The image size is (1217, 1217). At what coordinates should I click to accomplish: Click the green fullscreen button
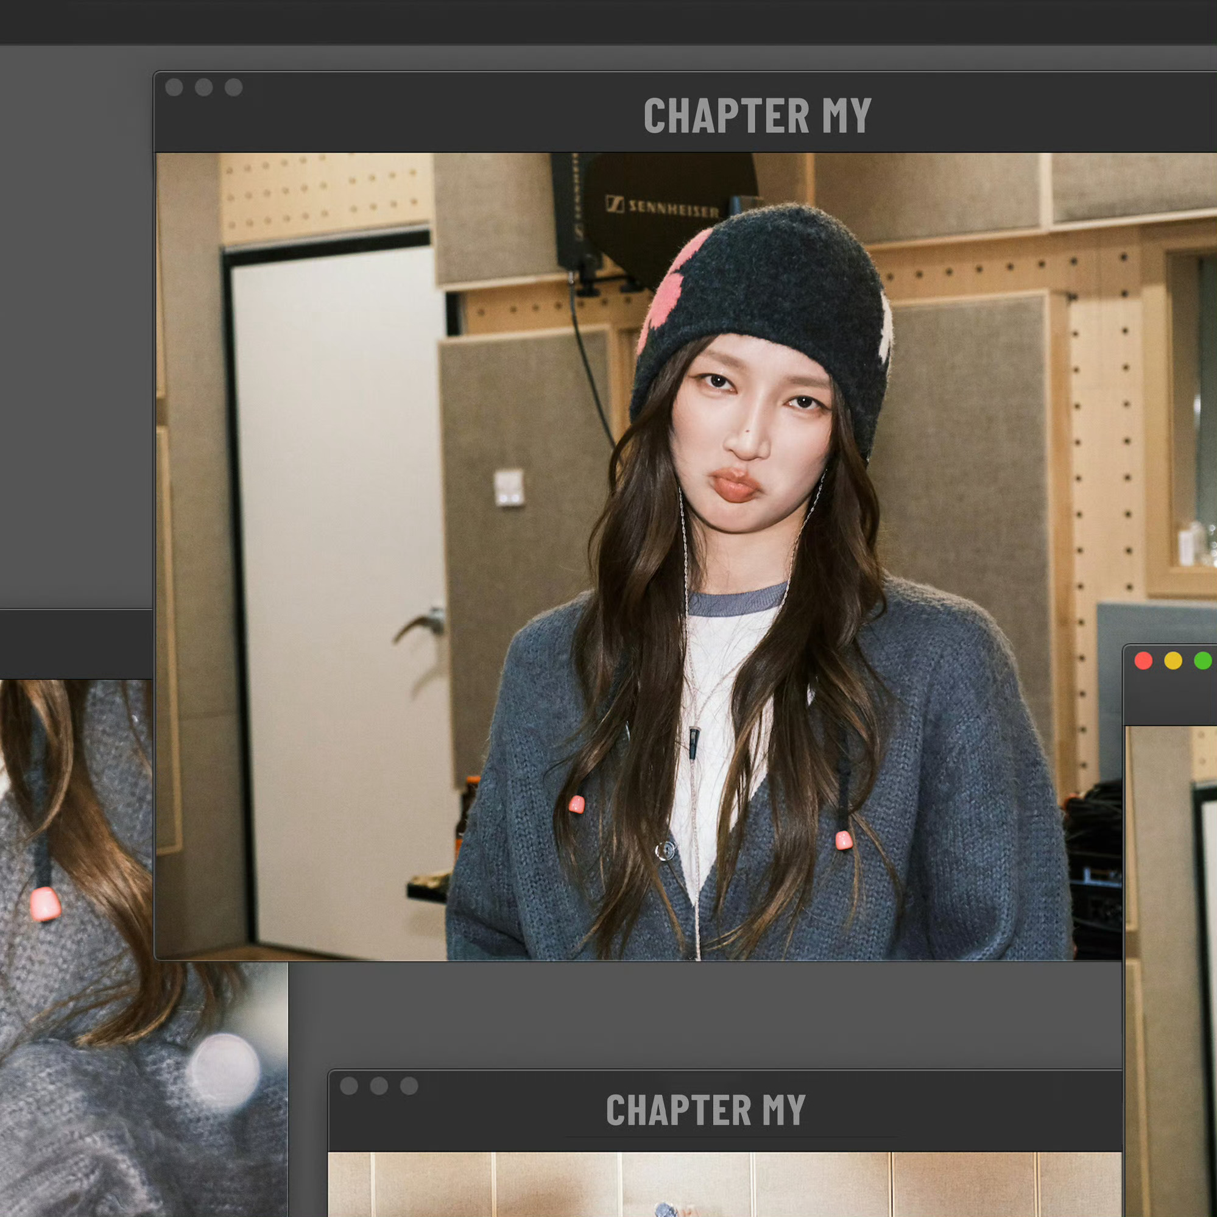1202,661
